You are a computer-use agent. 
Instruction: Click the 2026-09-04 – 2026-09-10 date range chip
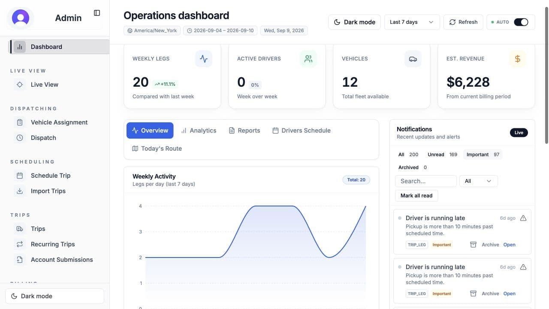(x=220, y=30)
